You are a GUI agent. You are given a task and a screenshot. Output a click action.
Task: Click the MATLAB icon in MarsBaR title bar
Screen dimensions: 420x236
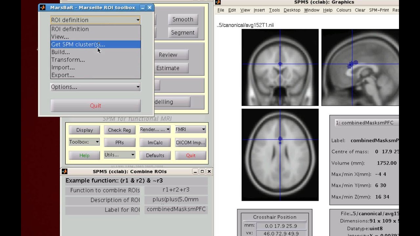coord(43,8)
